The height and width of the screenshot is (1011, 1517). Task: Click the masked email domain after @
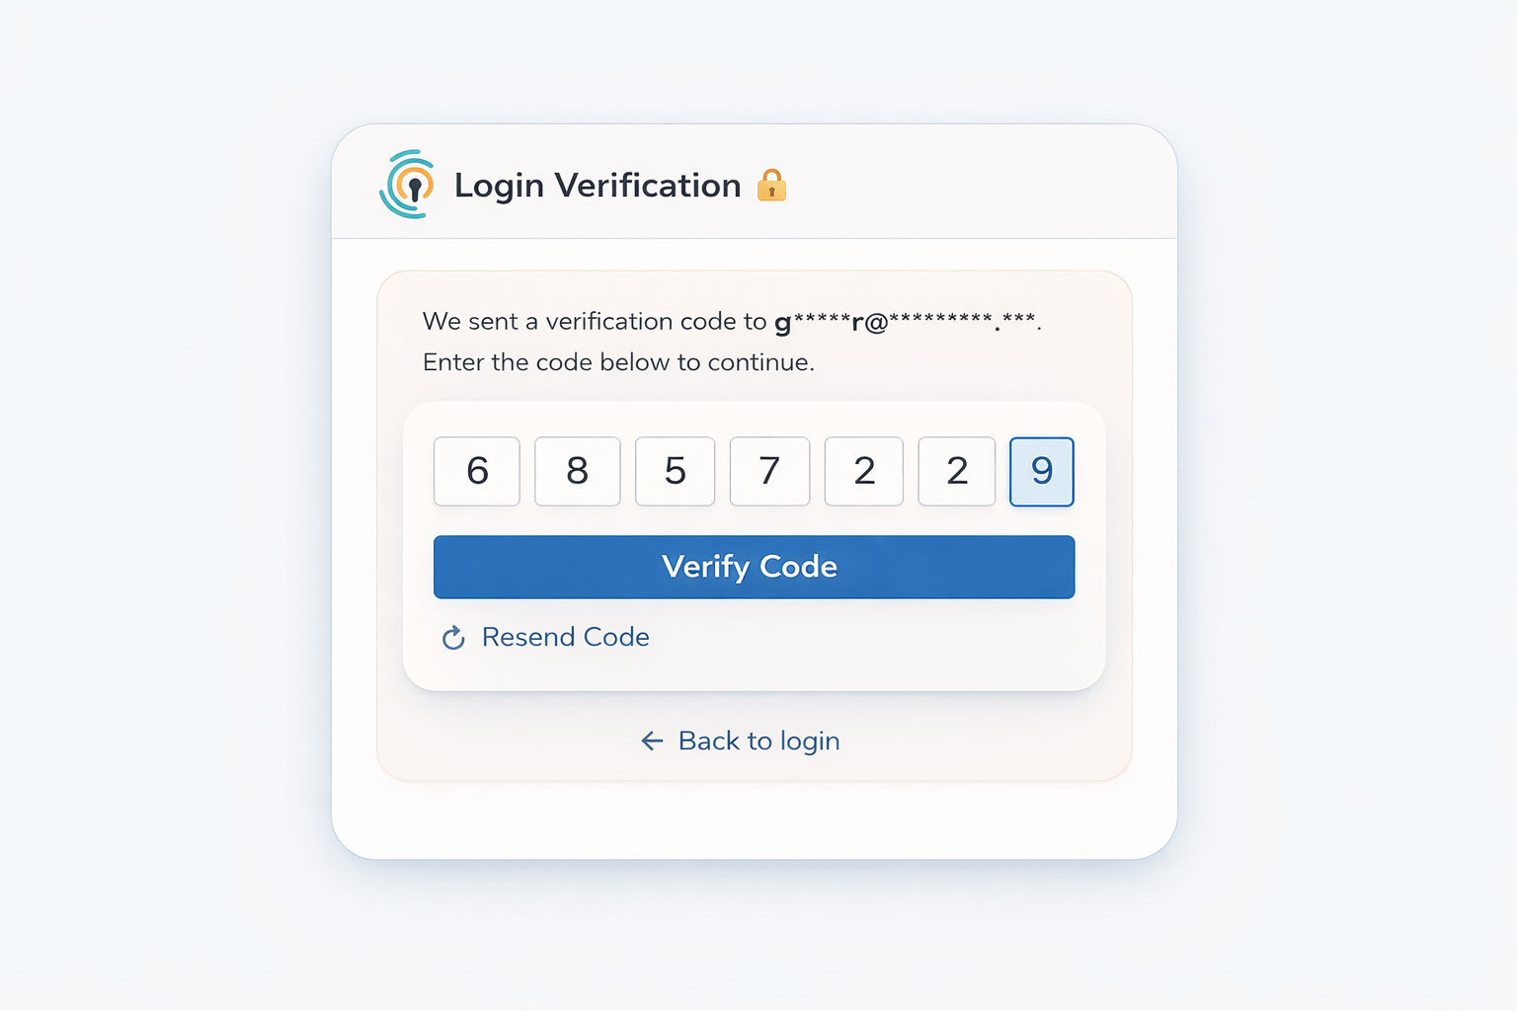point(963,322)
